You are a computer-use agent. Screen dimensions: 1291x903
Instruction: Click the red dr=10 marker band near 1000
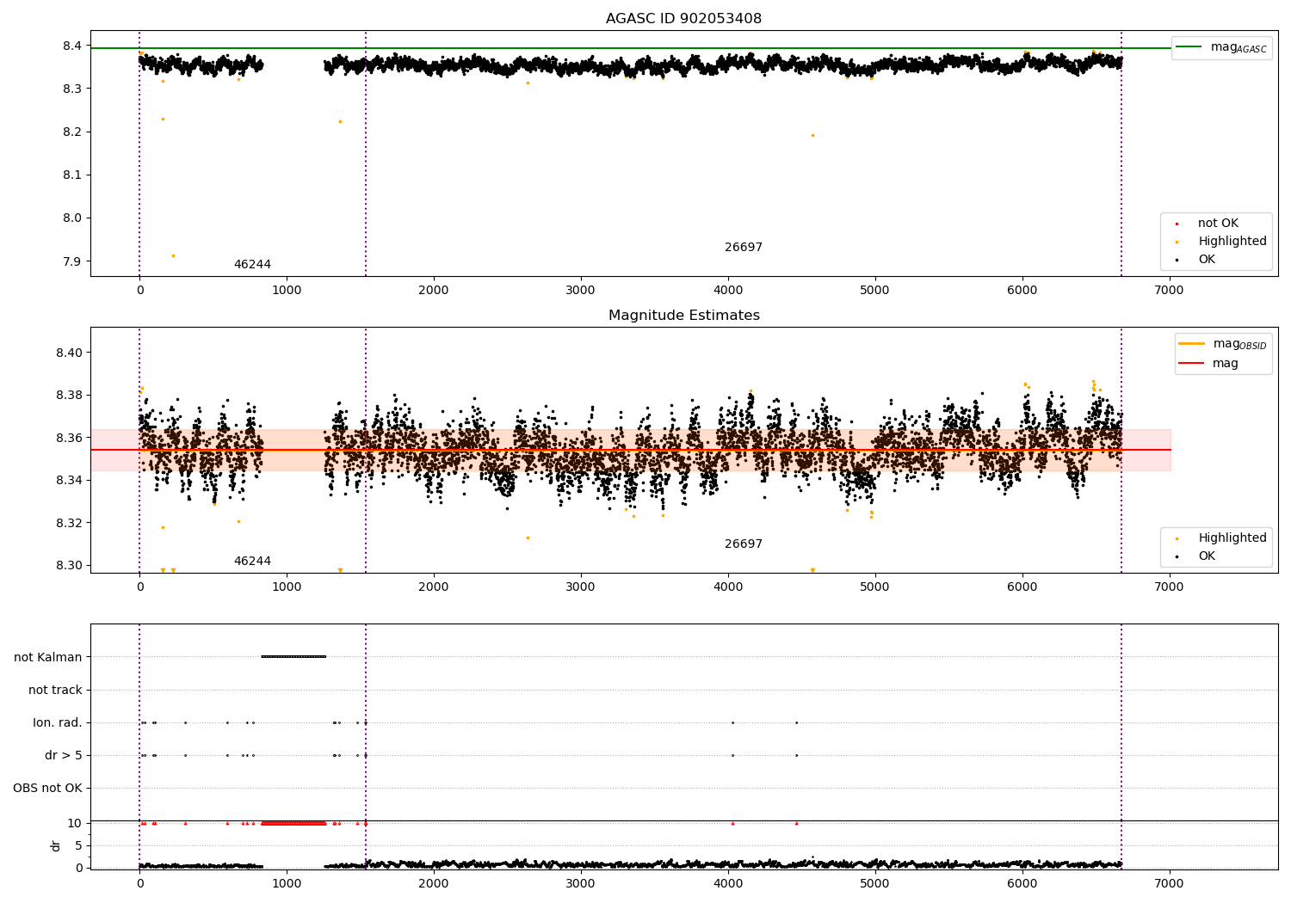293,823
